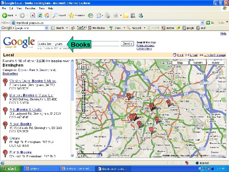
Task: Open the Mail button dropdown arrow
Action: [x=103, y=15]
